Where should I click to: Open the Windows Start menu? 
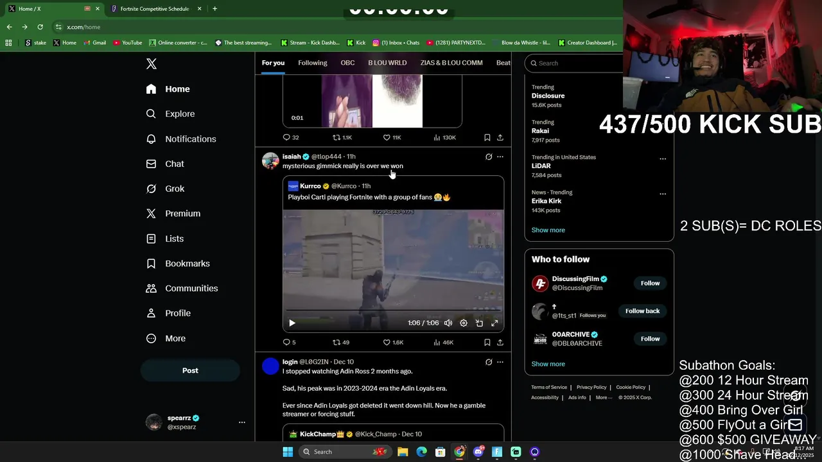288,452
